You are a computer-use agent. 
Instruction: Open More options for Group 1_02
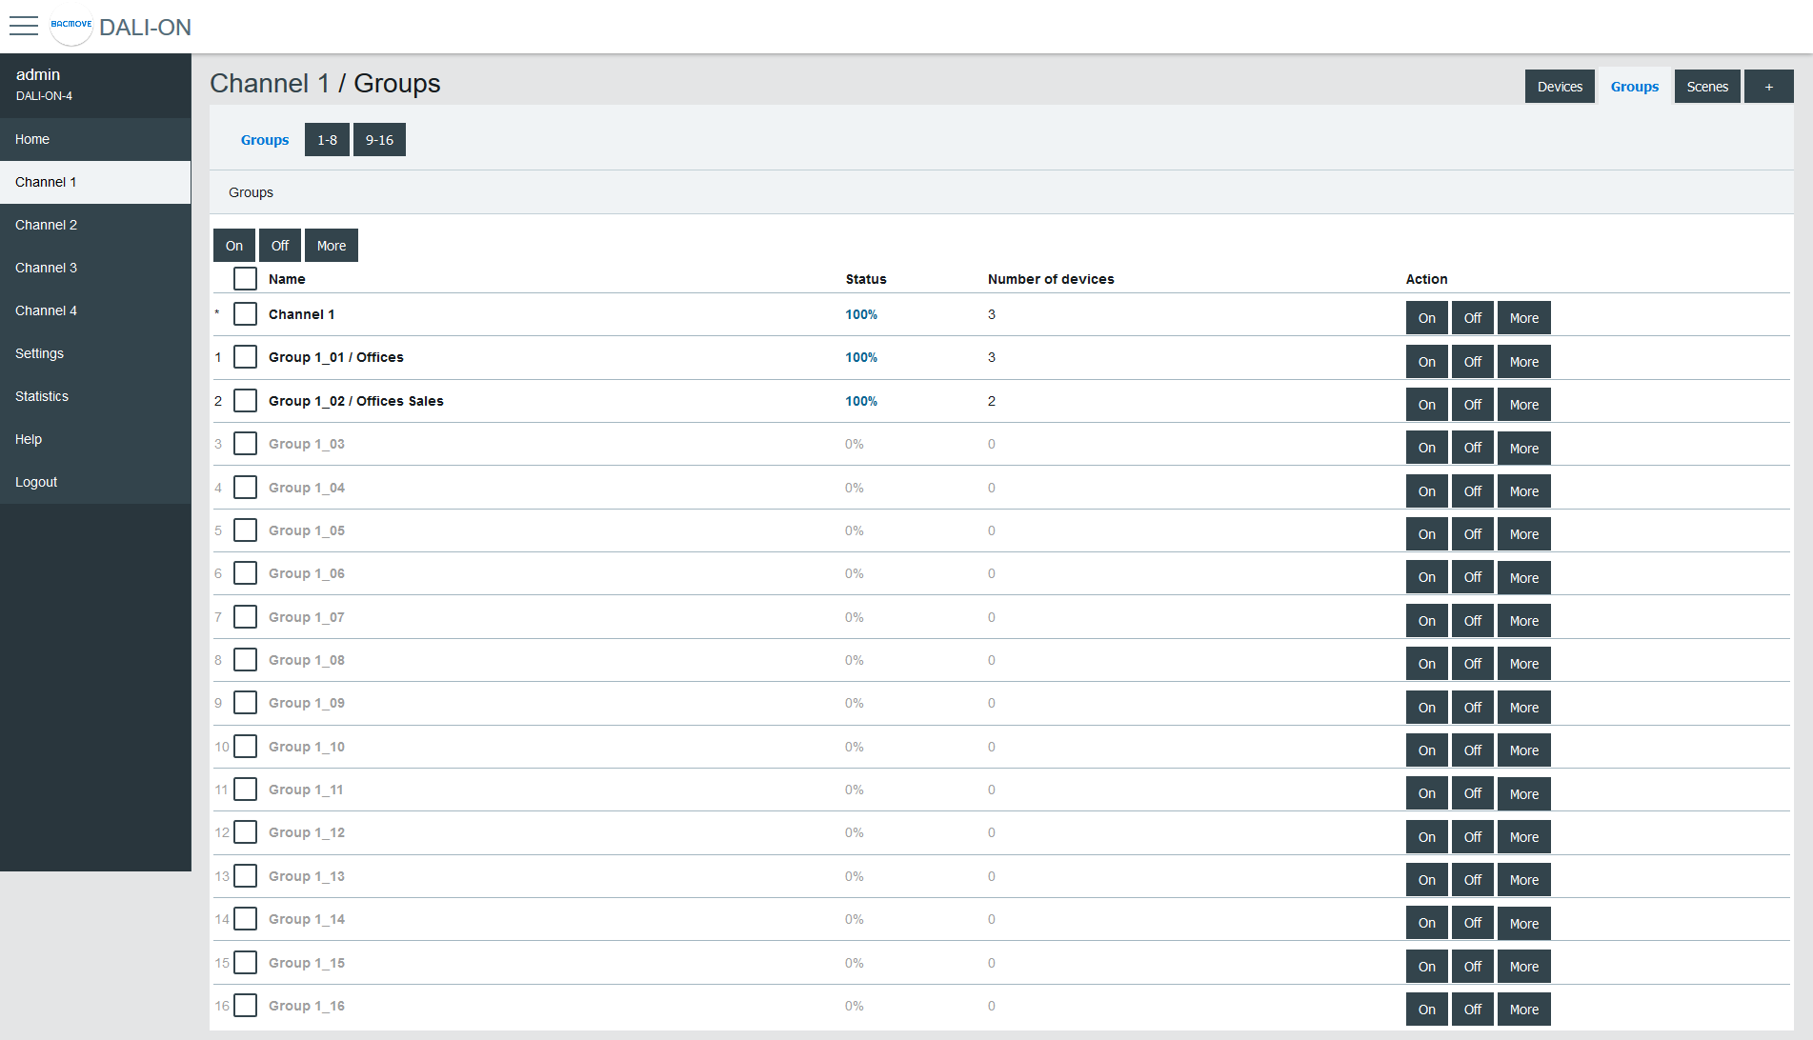click(1523, 405)
